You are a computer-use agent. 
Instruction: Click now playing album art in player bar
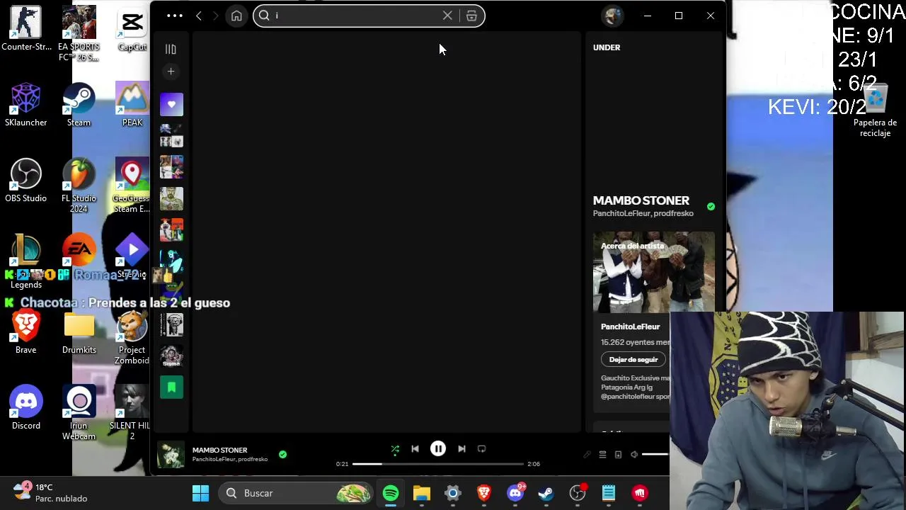pyautogui.click(x=171, y=455)
